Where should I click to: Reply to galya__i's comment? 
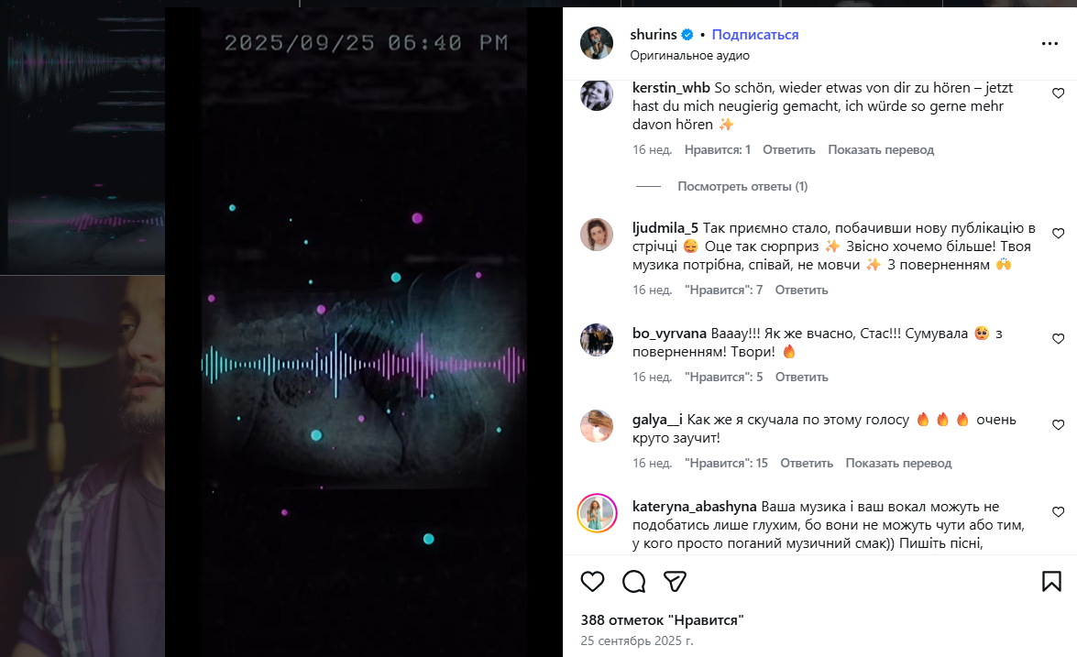tap(807, 464)
